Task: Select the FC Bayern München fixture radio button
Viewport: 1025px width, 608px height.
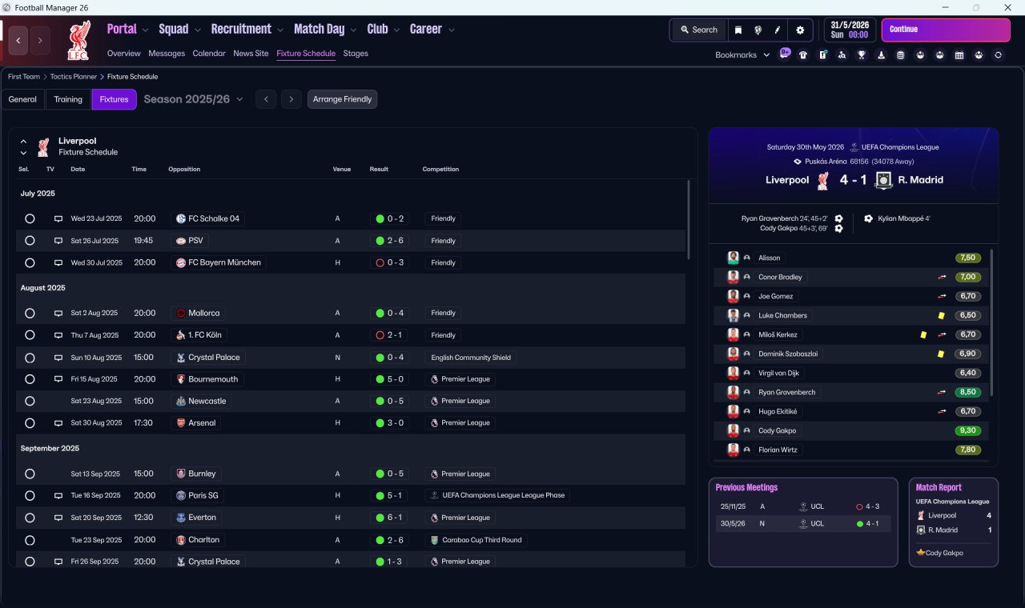Action: (x=30, y=262)
